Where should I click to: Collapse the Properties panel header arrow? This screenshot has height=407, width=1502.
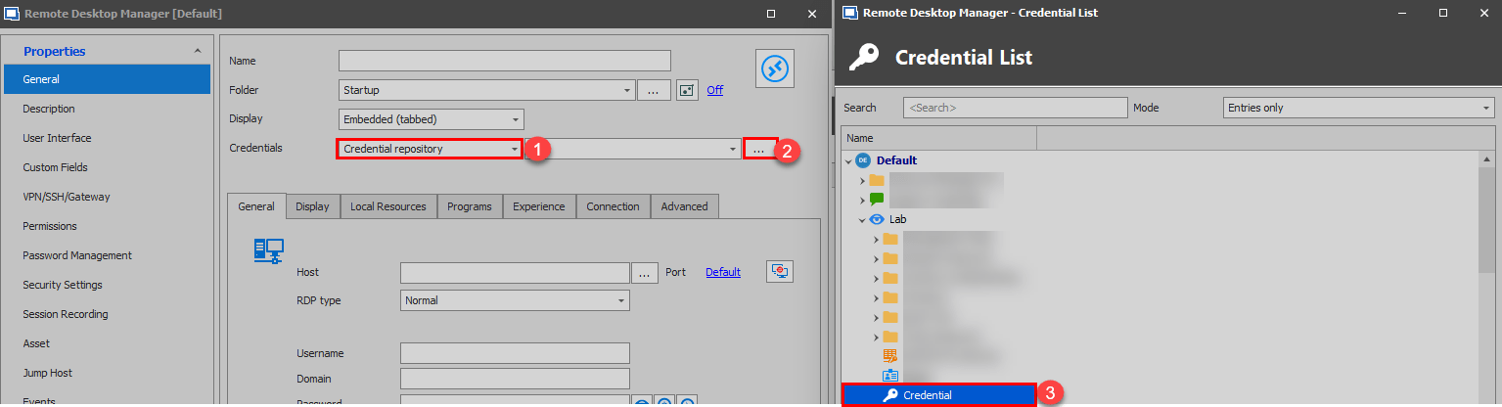click(198, 51)
